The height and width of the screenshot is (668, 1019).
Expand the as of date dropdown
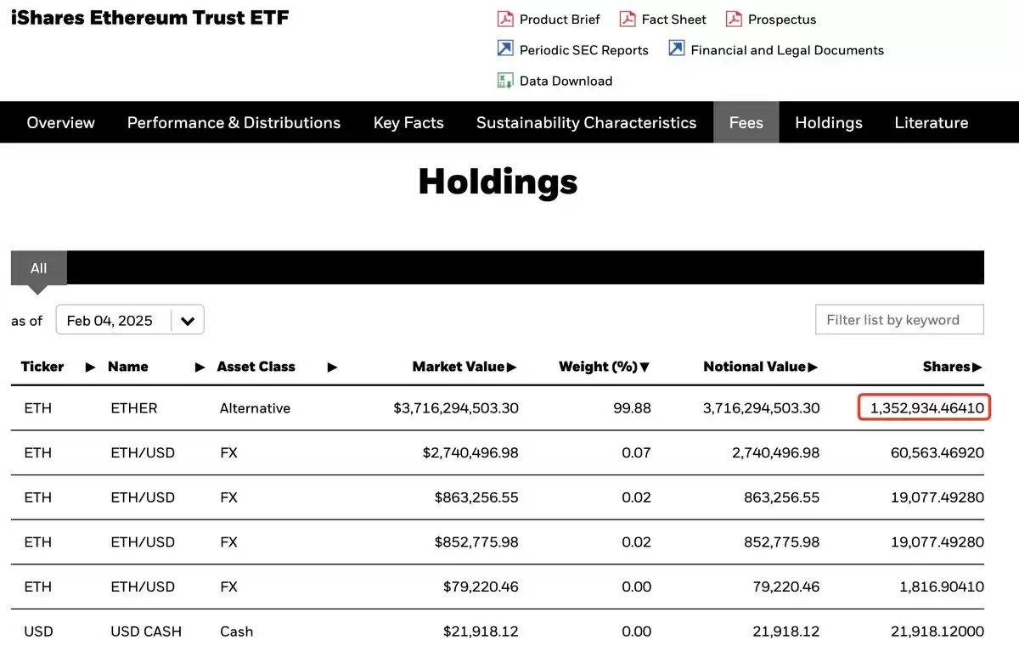tap(188, 320)
